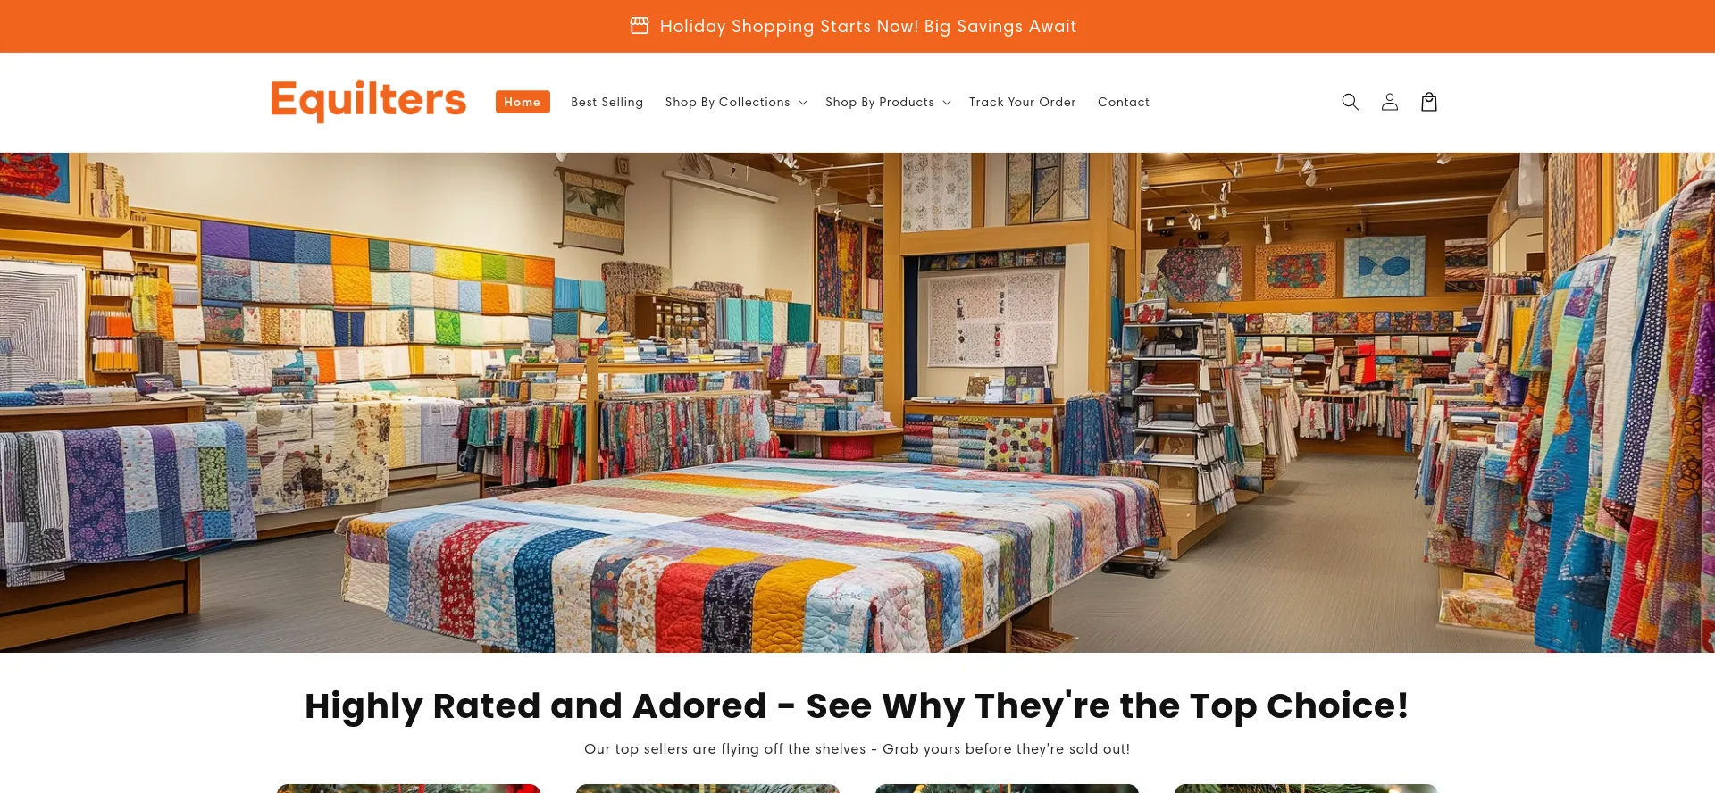1715x793 pixels.
Task: Open the search magnifier icon
Action: (x=1350, y=102)
